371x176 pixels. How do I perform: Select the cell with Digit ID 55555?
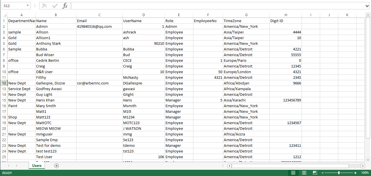(x=286, y=55)
